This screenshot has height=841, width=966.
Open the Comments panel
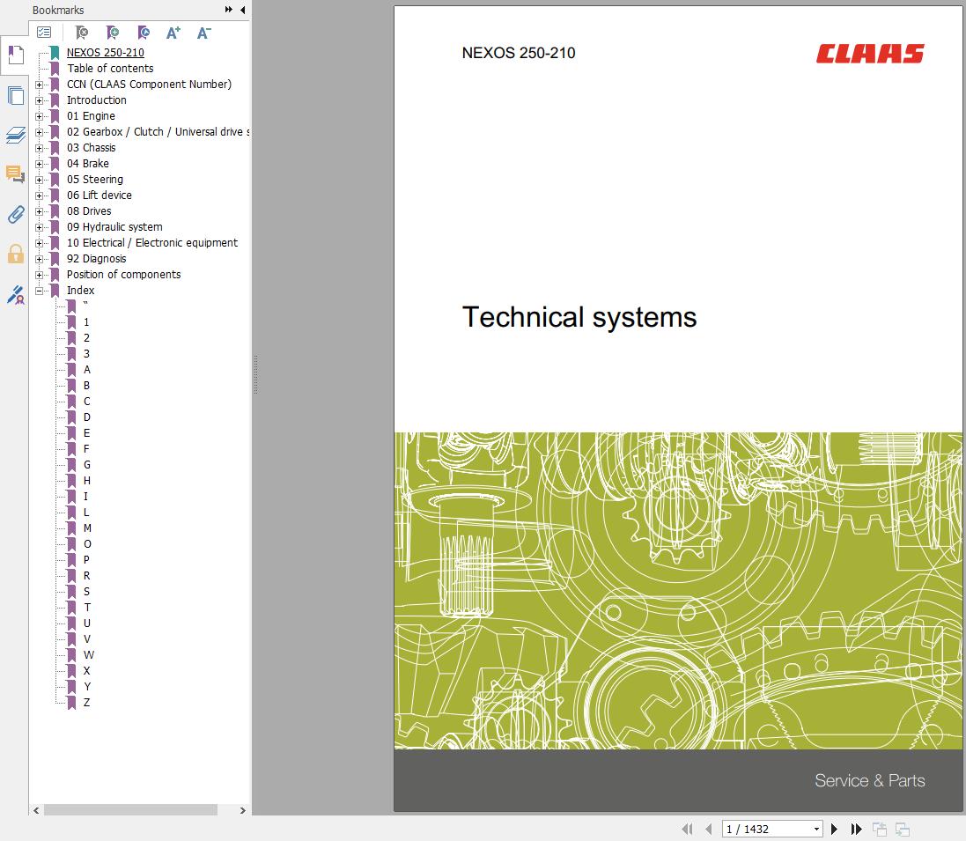(15, 174)
